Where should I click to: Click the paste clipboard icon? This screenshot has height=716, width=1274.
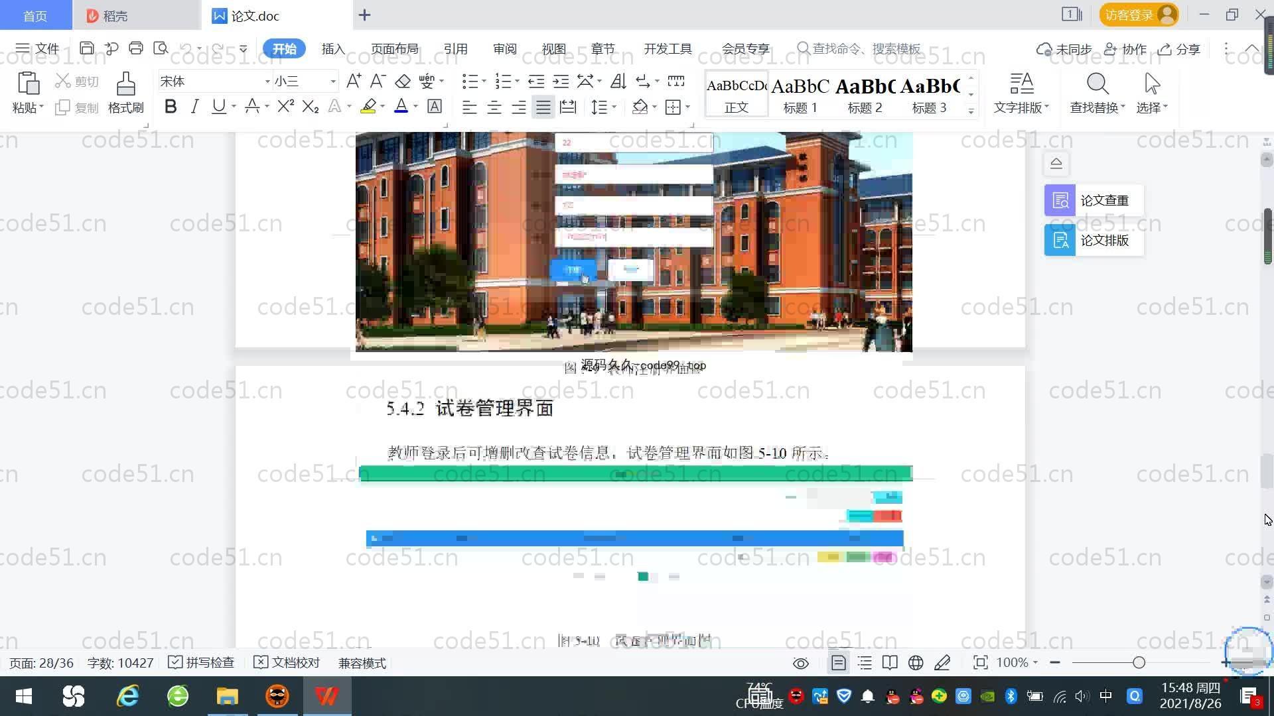(x=27, y=84)
